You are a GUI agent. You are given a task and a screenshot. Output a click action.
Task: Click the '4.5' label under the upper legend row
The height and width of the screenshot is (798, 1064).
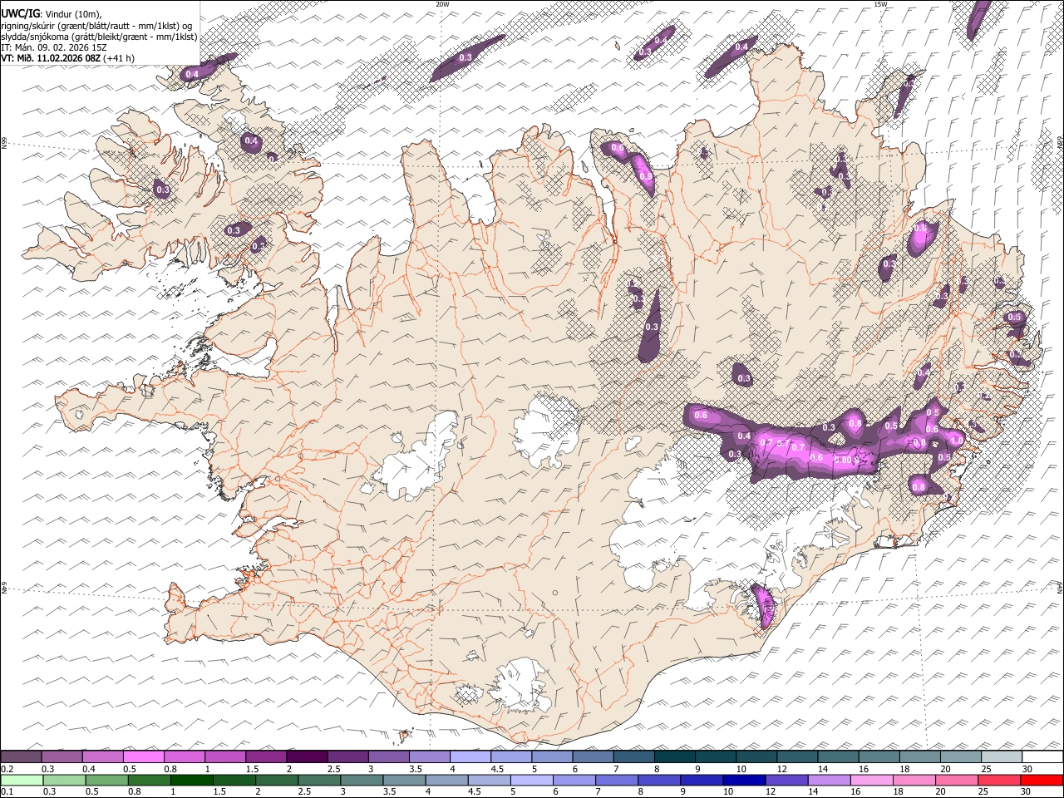(x=497, y=769)
